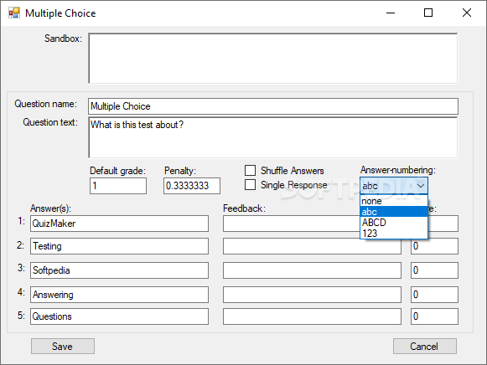The width and height of the screenshot is (487, 365).
Task: Pick 'ABCD' numbering option
Action: [394, 223]
